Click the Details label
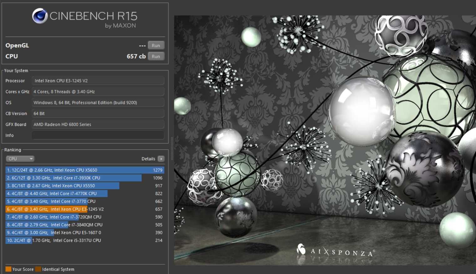476x274 pixels. 148,159
